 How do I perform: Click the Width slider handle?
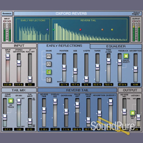(x=86, y=79)
